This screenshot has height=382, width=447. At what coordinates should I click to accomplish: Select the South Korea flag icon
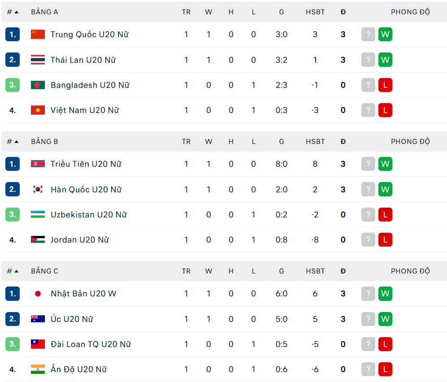pyautogui.click(x=38, y=189)
